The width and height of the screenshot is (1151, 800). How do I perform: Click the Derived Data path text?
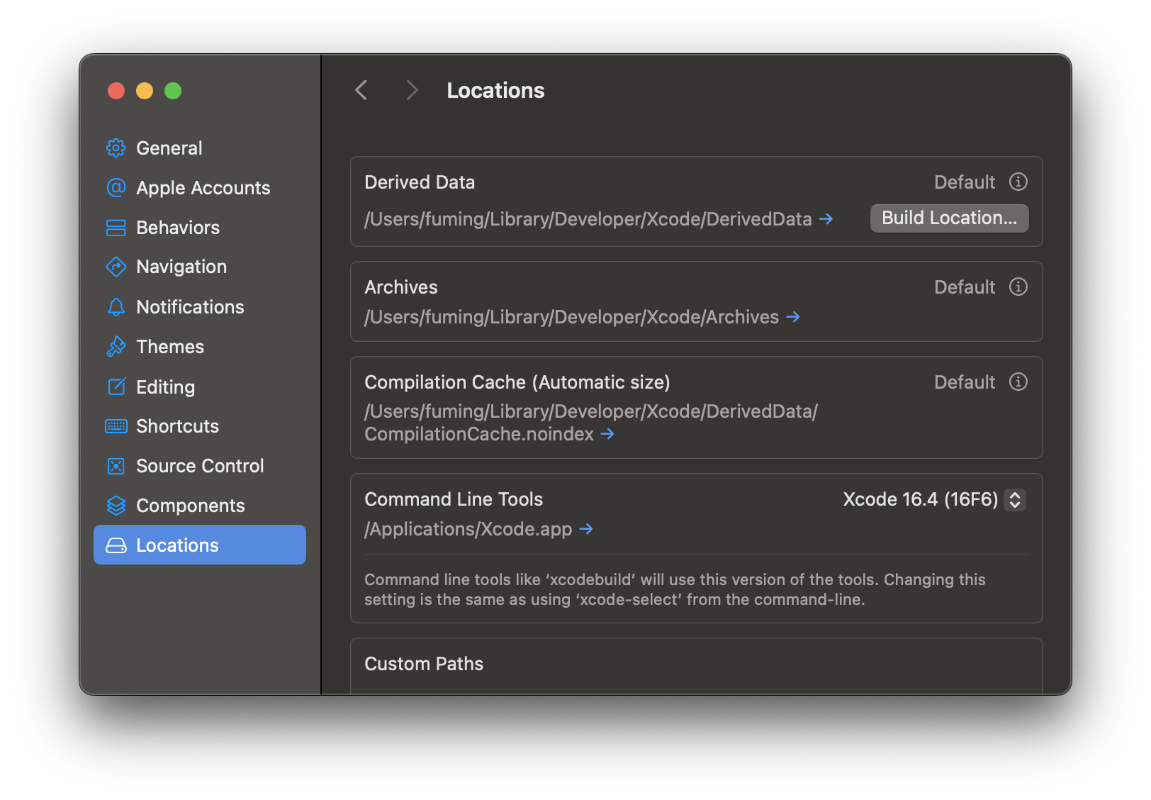tap(588, 219)
